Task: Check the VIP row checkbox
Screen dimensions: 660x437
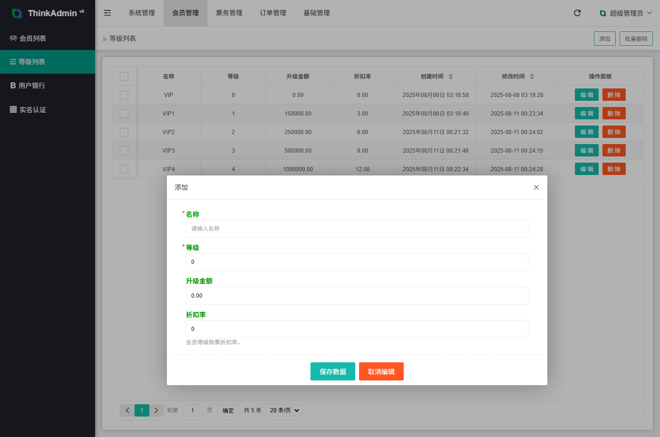Action: pyautogui.click(x=124, y=95)
